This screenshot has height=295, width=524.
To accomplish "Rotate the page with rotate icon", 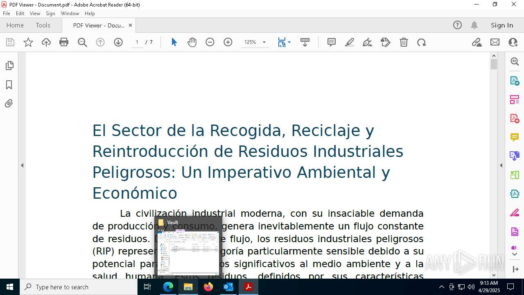I will [422, 42].
